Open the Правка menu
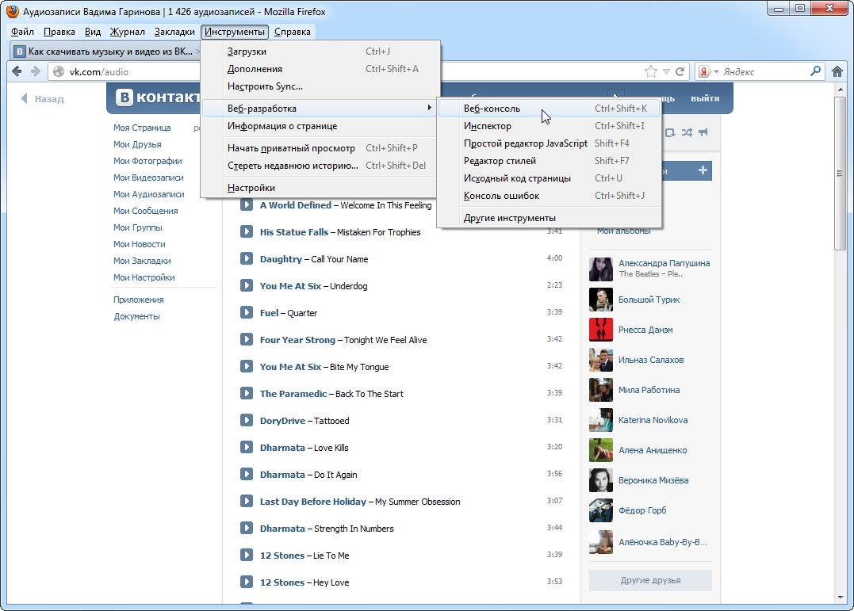854x611 pixels. tap(59, 32)
